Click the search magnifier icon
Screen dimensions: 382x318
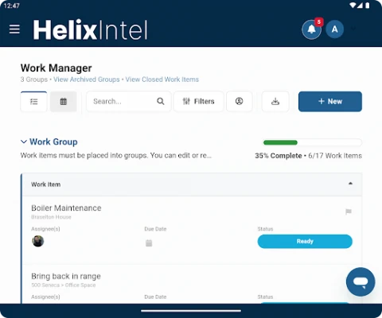pyautogui.click(x=161, y=101)
